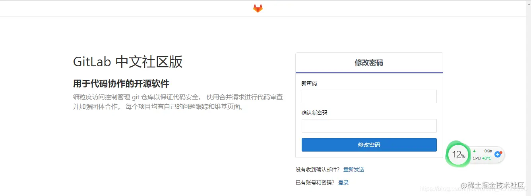Click the blue plus icon in monitor widget

[498, 154]
